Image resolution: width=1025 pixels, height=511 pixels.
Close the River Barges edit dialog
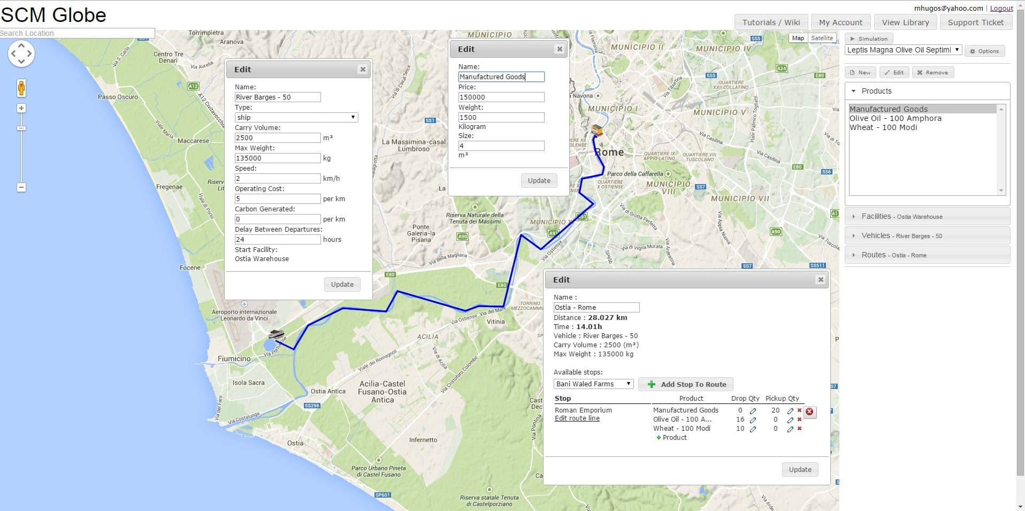(x=363, y=69)
